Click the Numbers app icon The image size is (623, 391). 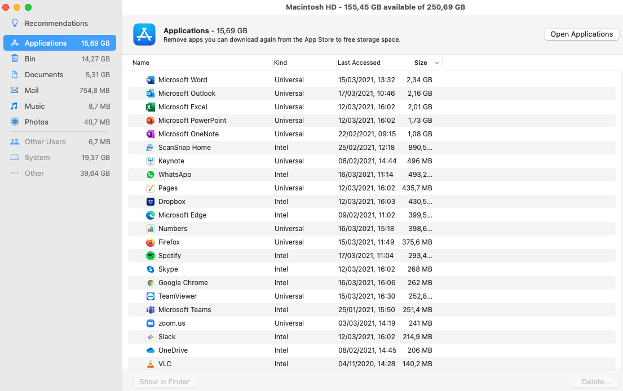tap(150, 228)
